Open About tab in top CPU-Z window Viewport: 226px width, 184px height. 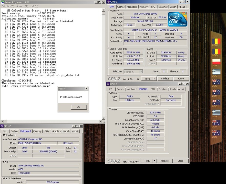[182, 7]
